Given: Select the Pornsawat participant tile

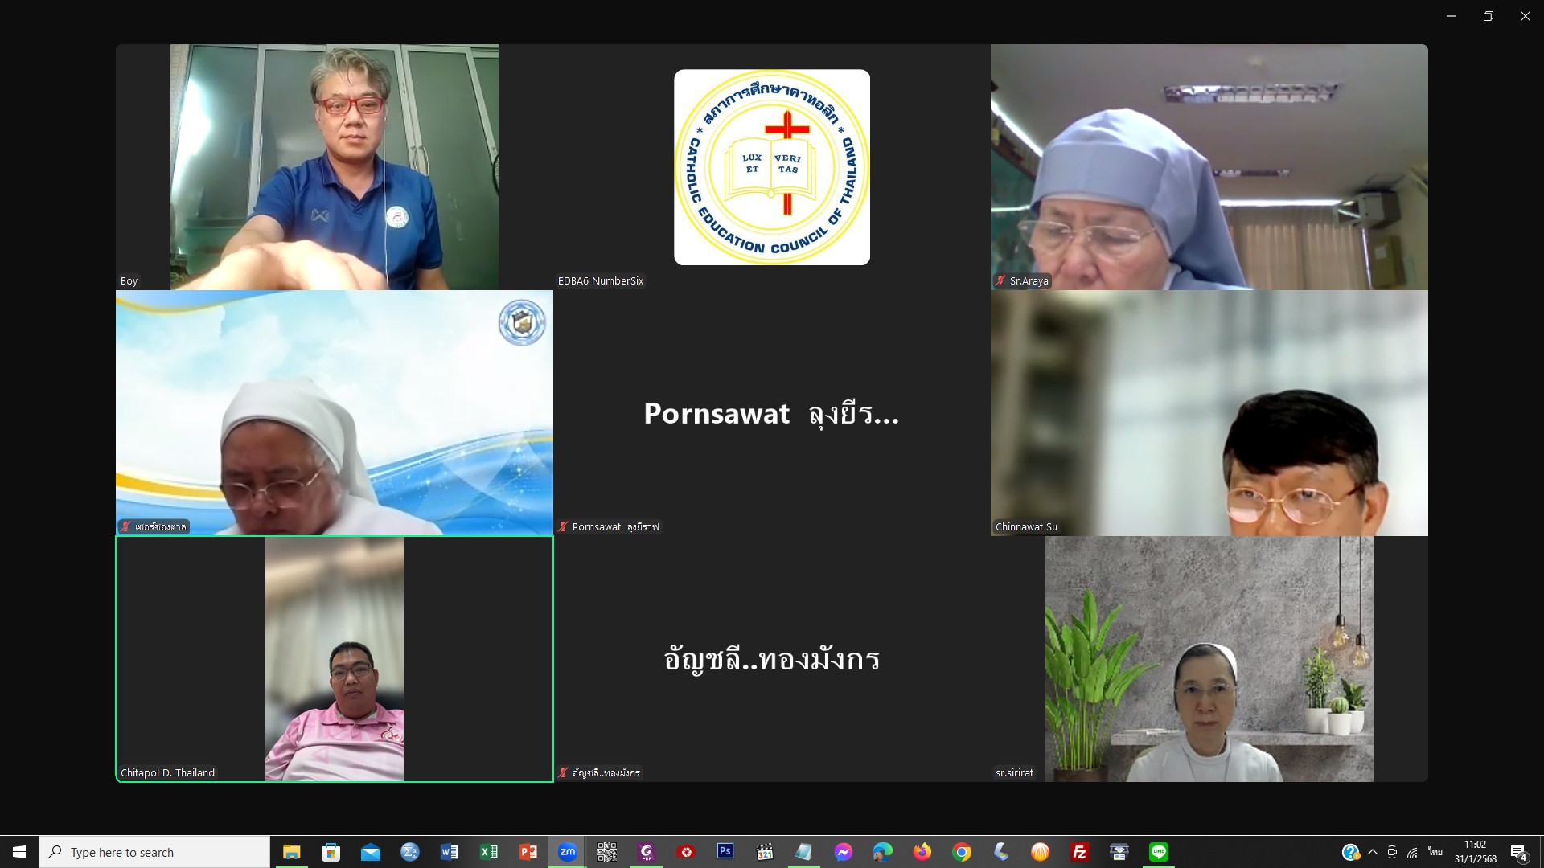Looking at the screenshot, I should coord(772,413).
